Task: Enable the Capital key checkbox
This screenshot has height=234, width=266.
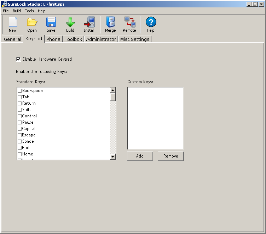Action: (20, 129)
